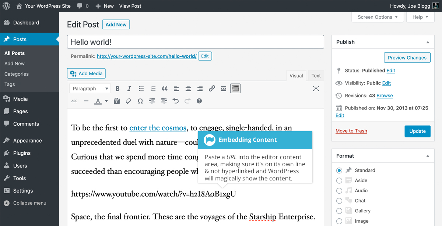442x226 pixels.
Task: Select the Standard format radio button
Action: [x=339, y=171]
